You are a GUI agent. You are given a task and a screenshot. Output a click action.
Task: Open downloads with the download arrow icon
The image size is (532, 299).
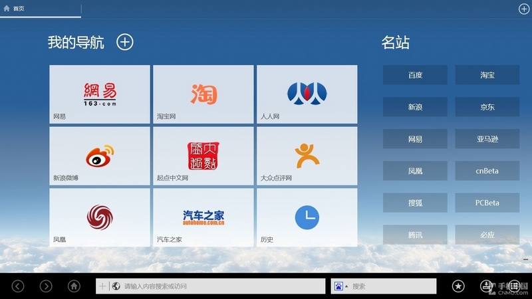pyautogui.click(x=486, y=286)
